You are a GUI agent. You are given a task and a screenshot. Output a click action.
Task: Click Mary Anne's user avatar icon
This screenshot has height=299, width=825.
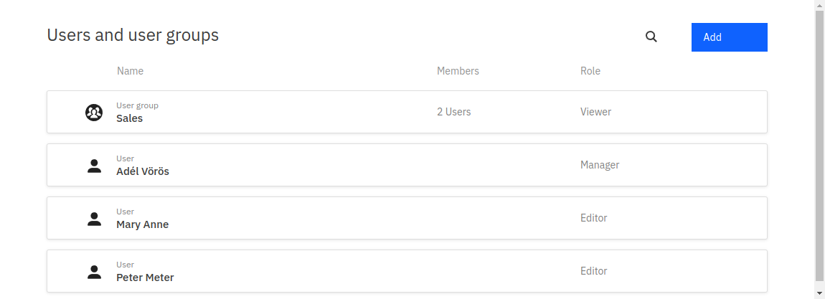94,219
